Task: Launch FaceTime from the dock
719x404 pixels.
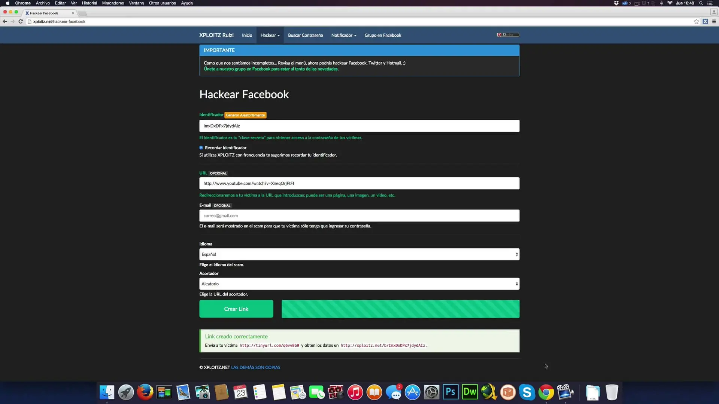Action: [317, 392]
